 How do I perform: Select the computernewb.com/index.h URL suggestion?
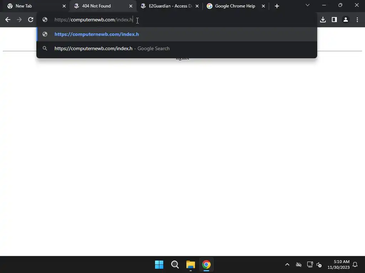tap(177, 34)
